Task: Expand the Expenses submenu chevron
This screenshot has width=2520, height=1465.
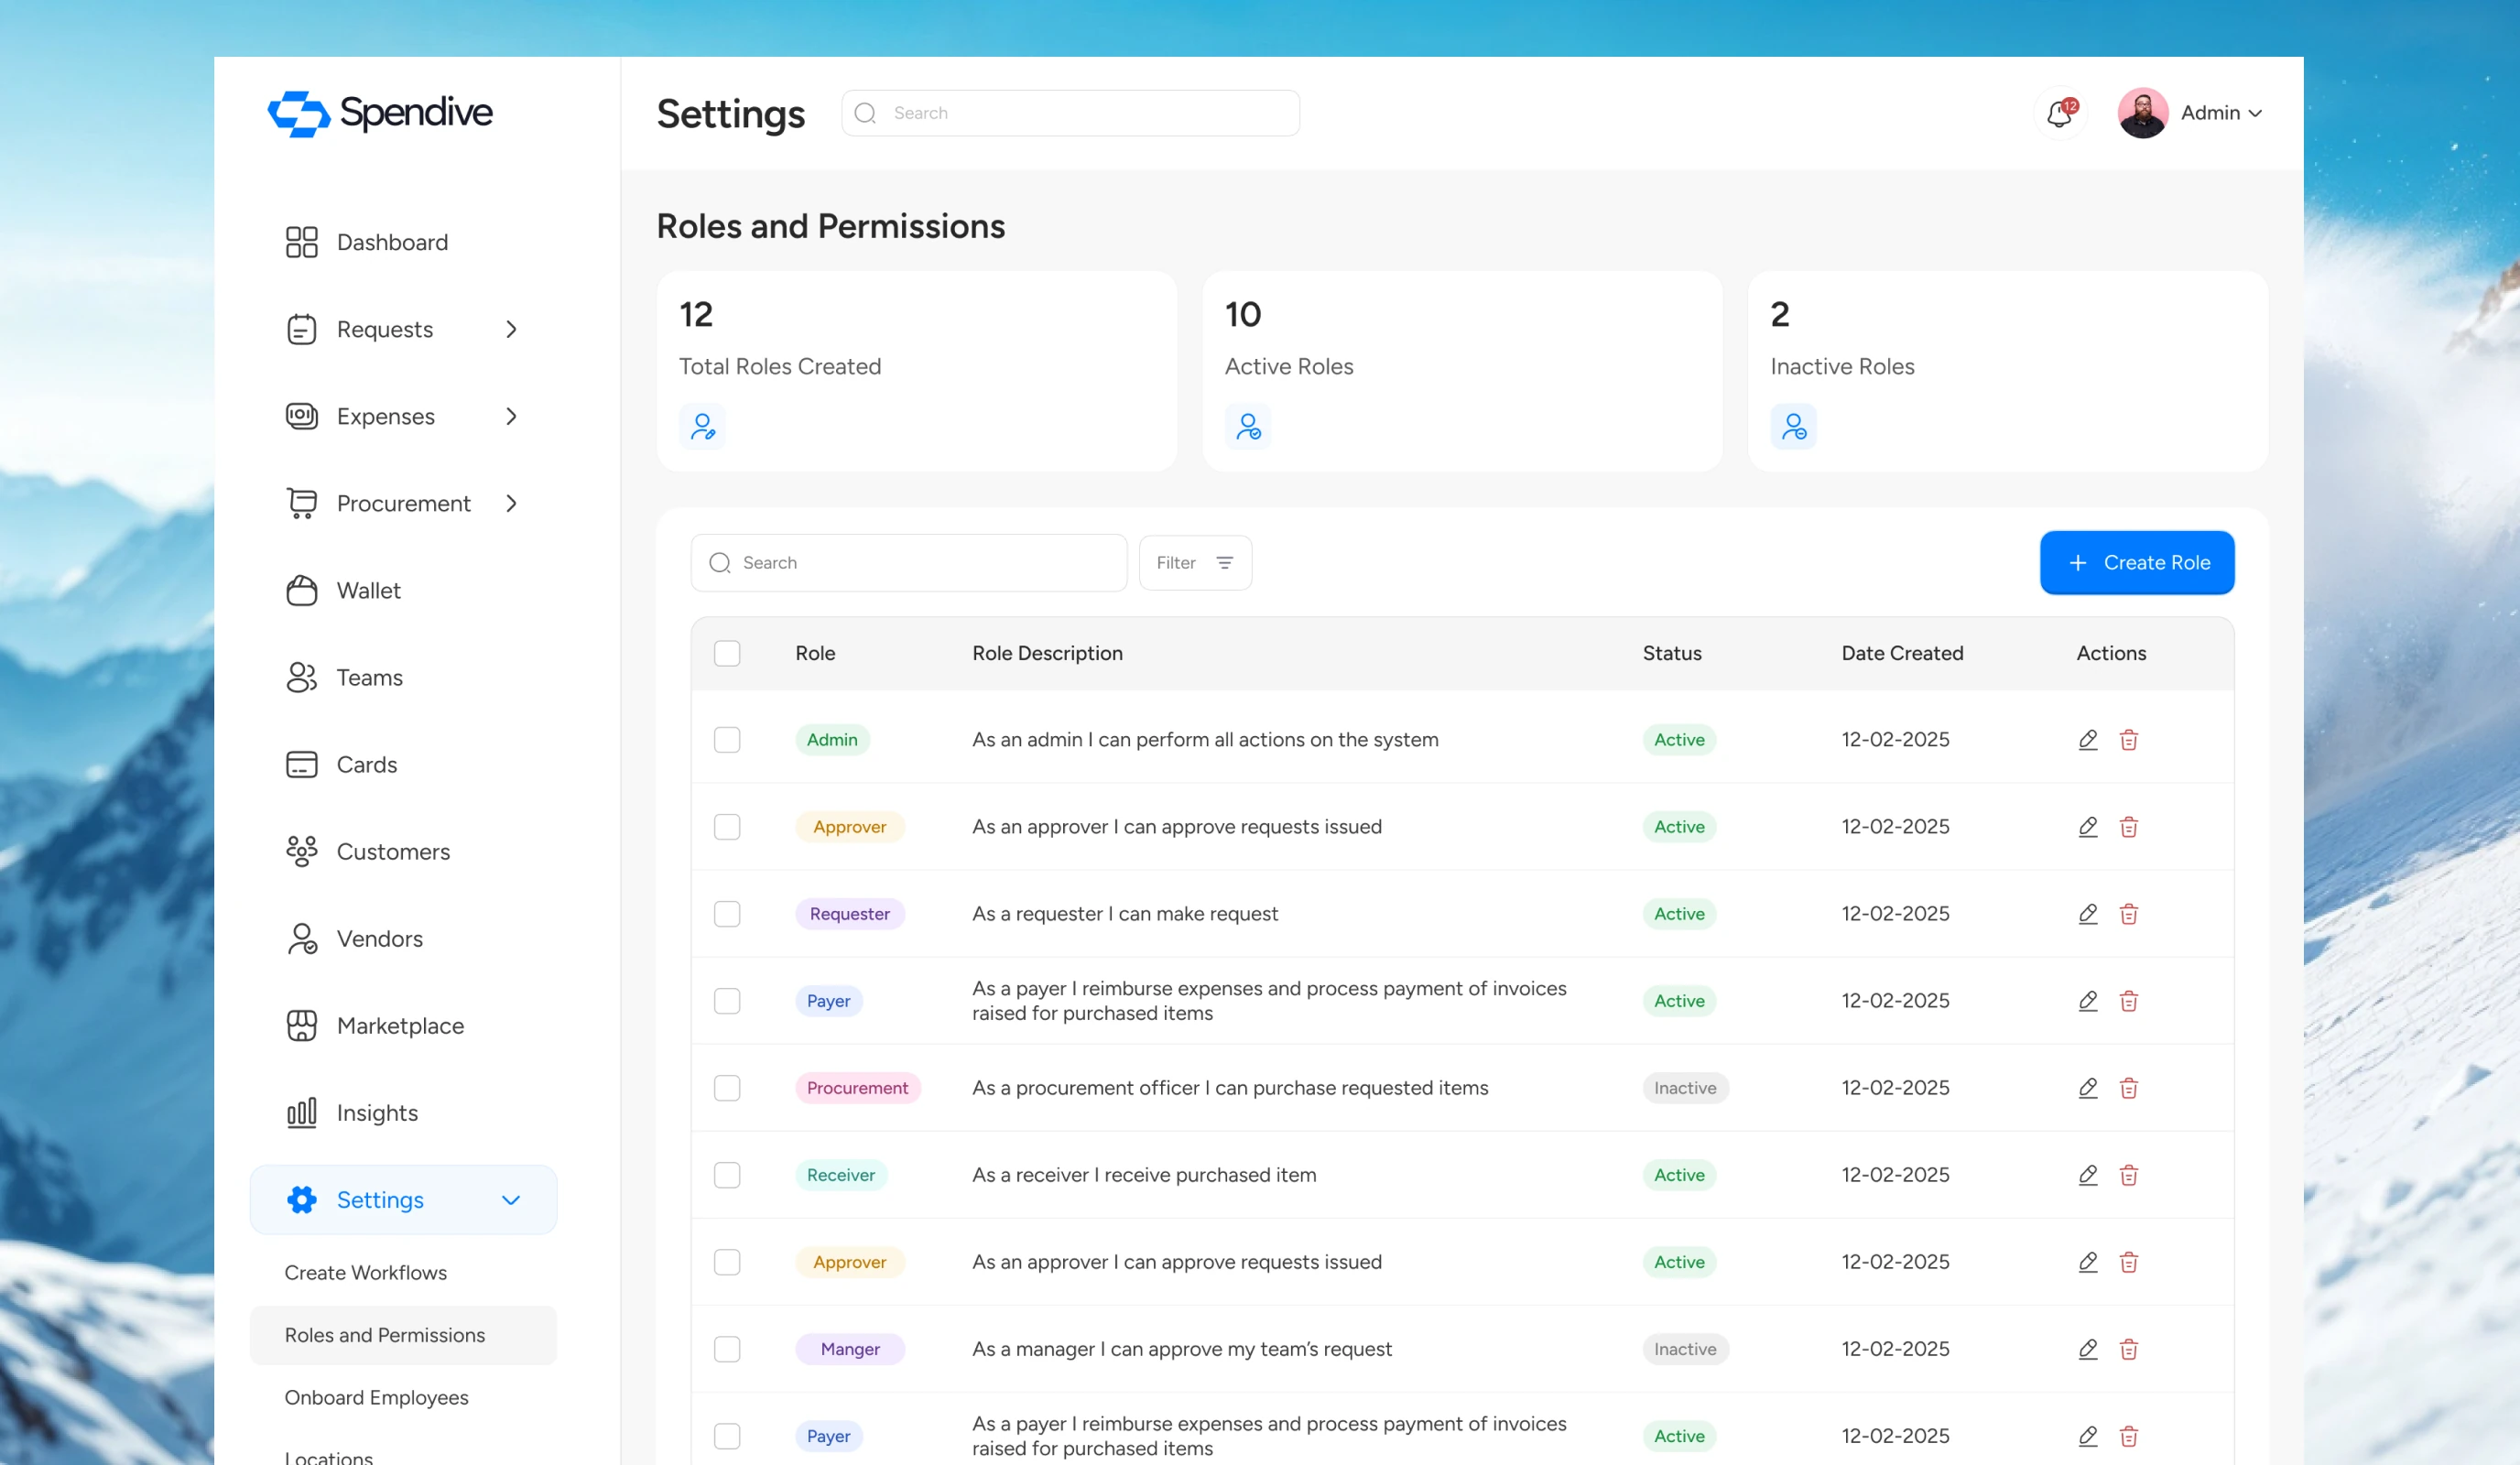Action: pyautogui.click(x=511, y=416)
